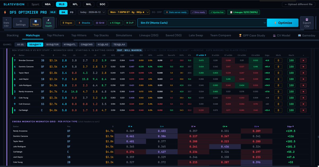The image size is (319, 167).
Task: Open the Data Health panel
Action: click(x=49, y=23)
